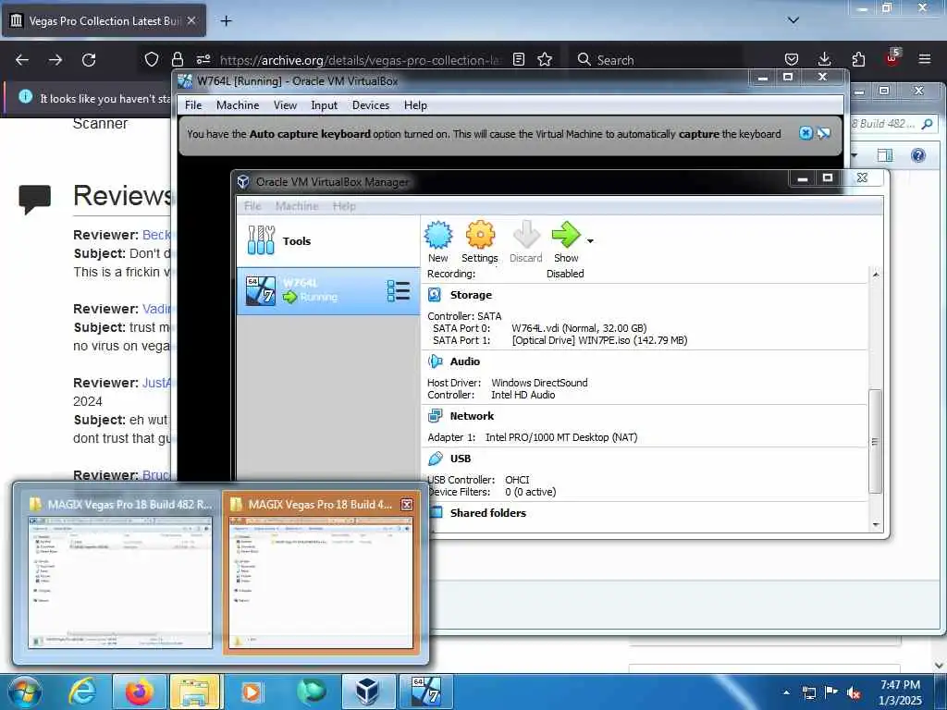Click the Storage section header icon
947x710 pixels.
[435, 295]
